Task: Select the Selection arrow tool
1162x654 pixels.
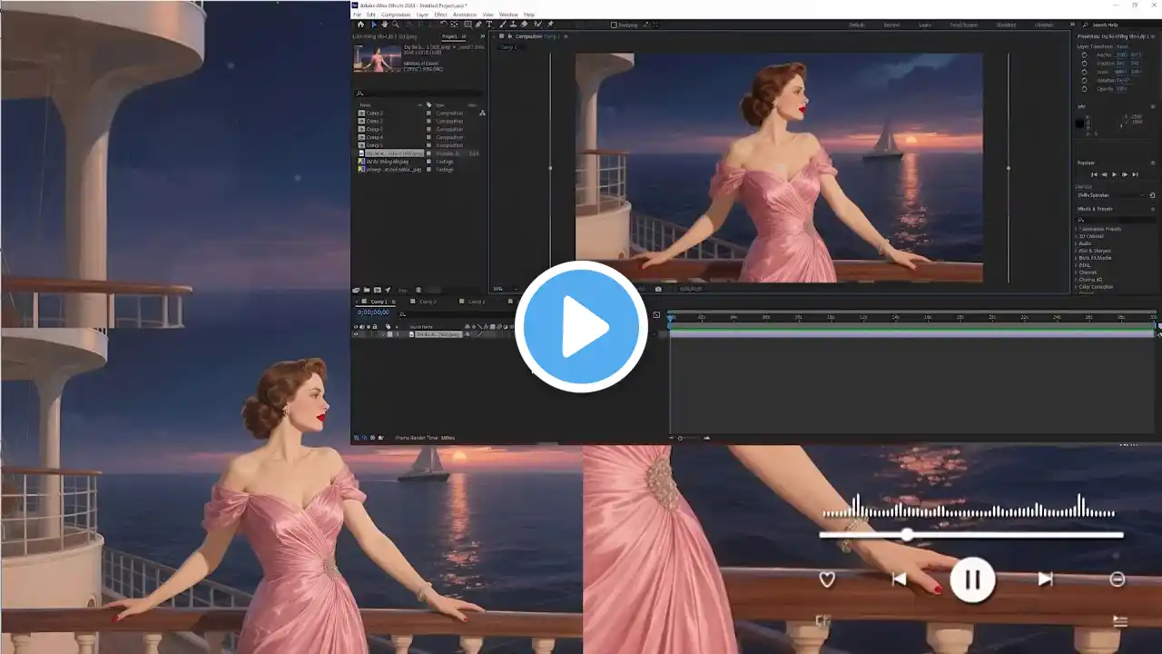Action: click(x=372, y=25)
